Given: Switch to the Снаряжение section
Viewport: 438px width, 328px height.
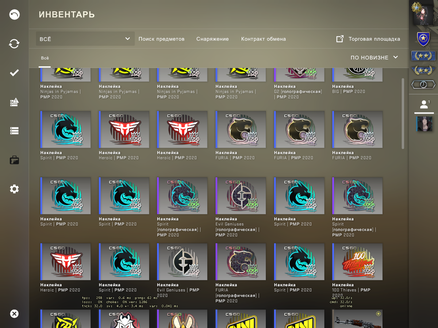Looking at the screenshot, I should (x=212, y=39).
